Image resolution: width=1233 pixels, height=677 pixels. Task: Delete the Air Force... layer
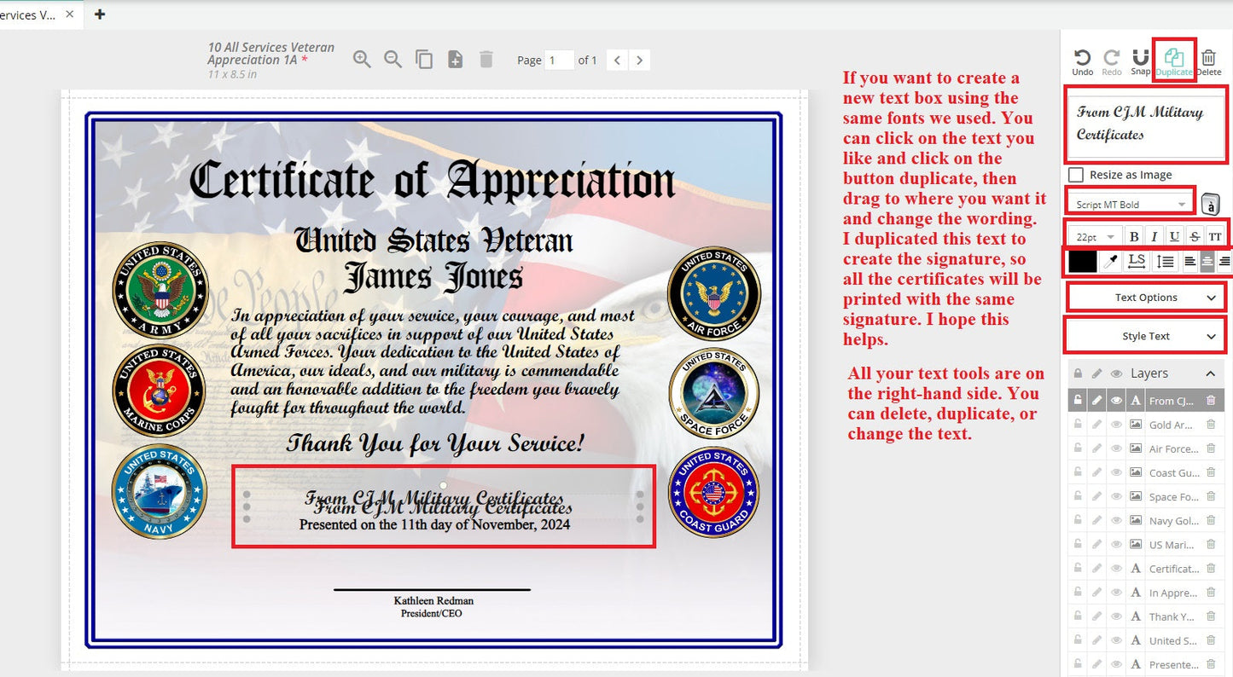1210,448
